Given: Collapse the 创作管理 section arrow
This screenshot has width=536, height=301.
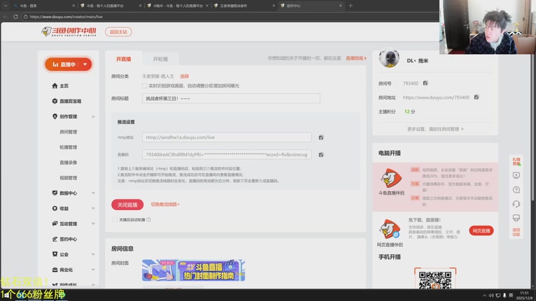Looking at the screenshot, I should 93,116.
